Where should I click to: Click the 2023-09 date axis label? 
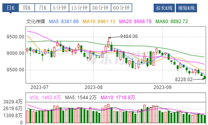162,87
